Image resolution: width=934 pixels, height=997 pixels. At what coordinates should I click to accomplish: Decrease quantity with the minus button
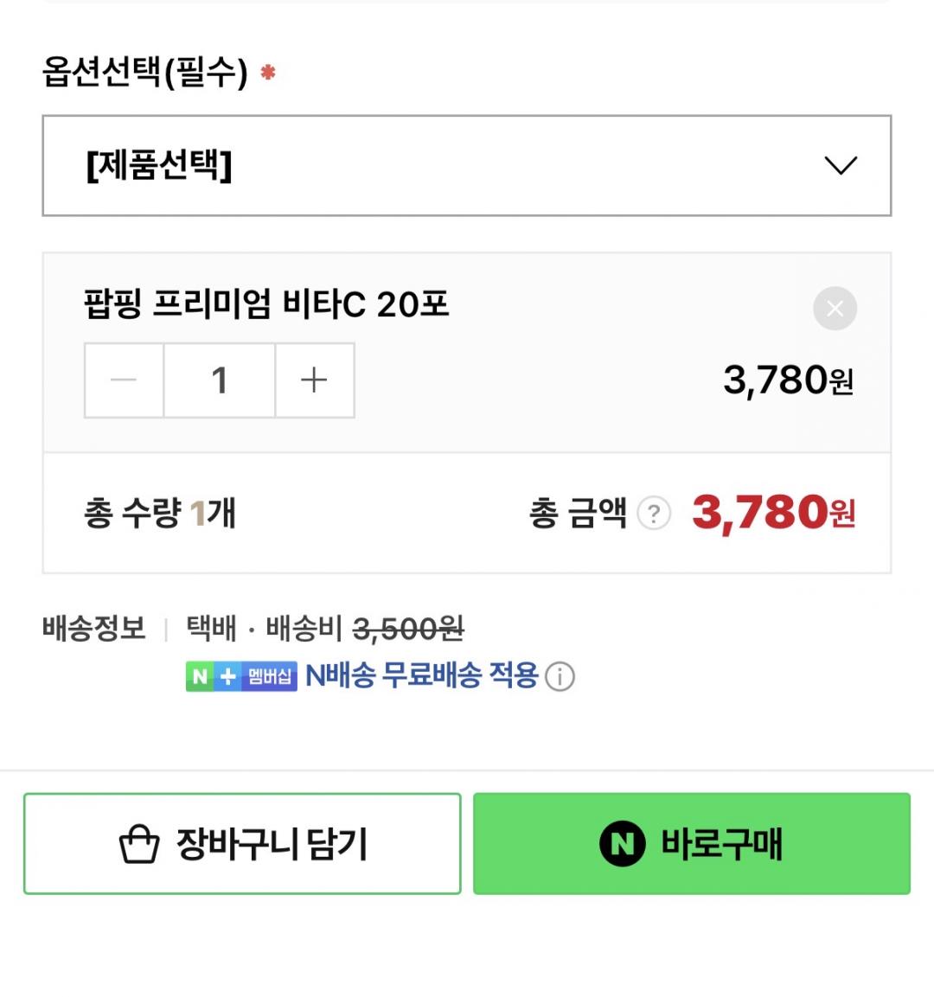click(x=124, y=380)
